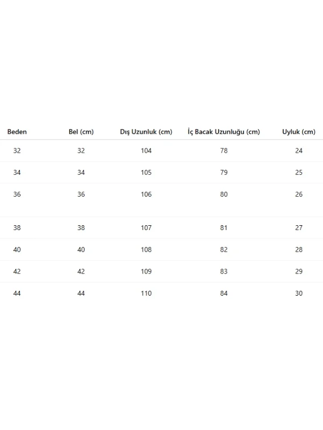
Task: Select the inseam value 84
Action: point(224,293)
